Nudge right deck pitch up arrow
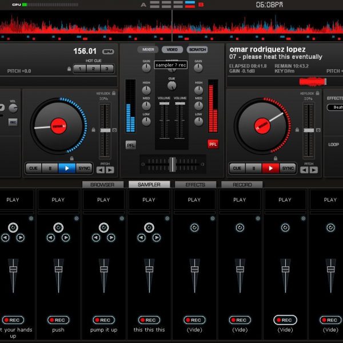 click(x=313, y=170)
